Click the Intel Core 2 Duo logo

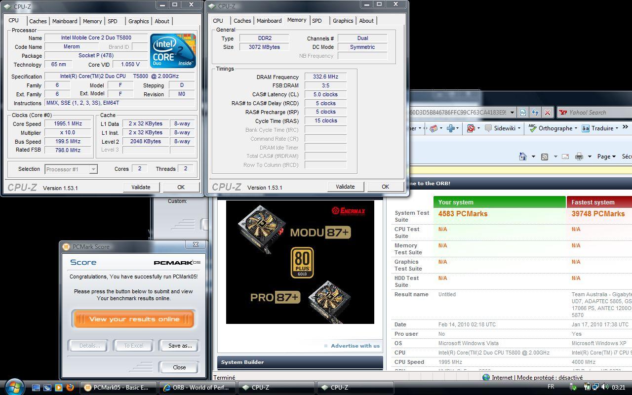pos(173,51)
